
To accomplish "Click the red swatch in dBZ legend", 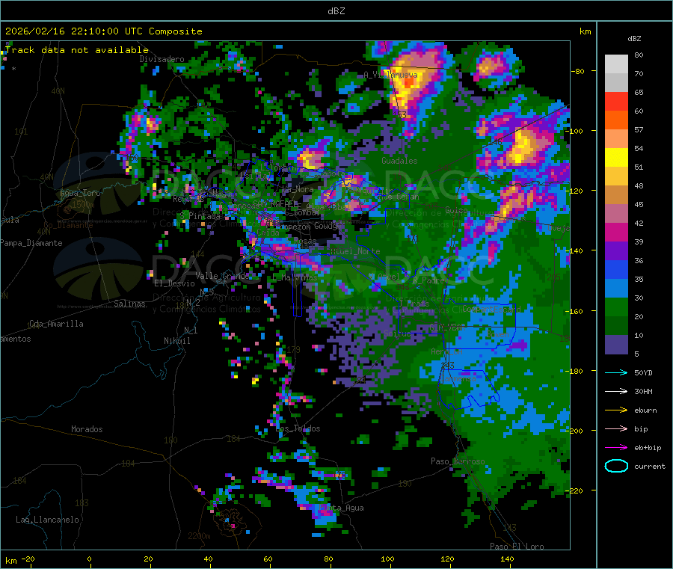I will (x=616, y=101).
